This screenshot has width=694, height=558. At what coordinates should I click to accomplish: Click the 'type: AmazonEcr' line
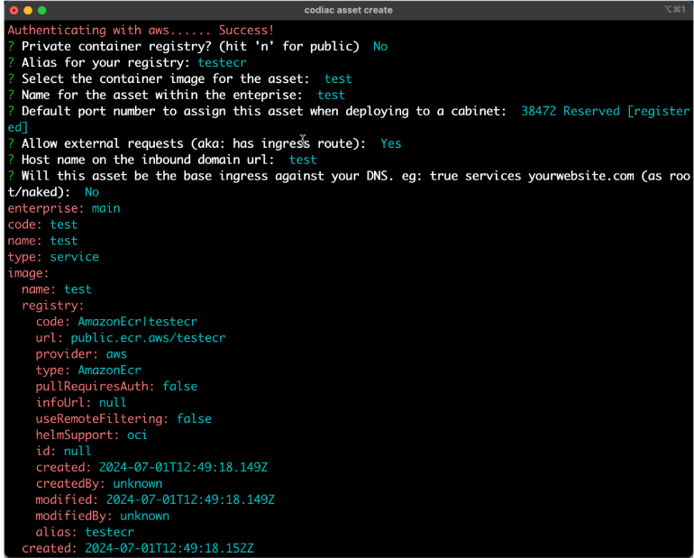(x=88, y=370)
